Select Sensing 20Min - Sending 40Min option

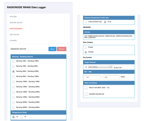coord(13,102)
